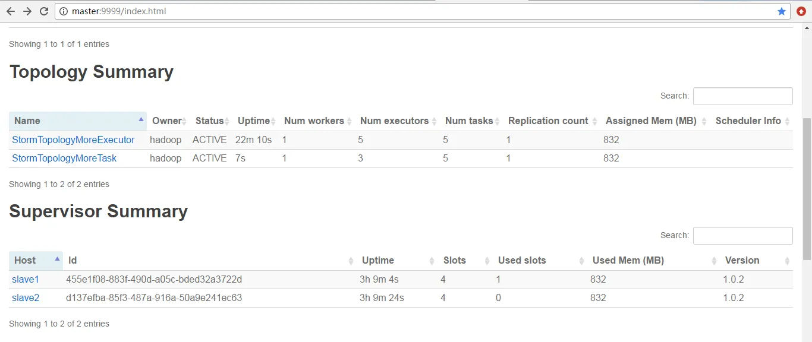
Task: Sort topology table by Uptime column
Action: pos(256,121)
